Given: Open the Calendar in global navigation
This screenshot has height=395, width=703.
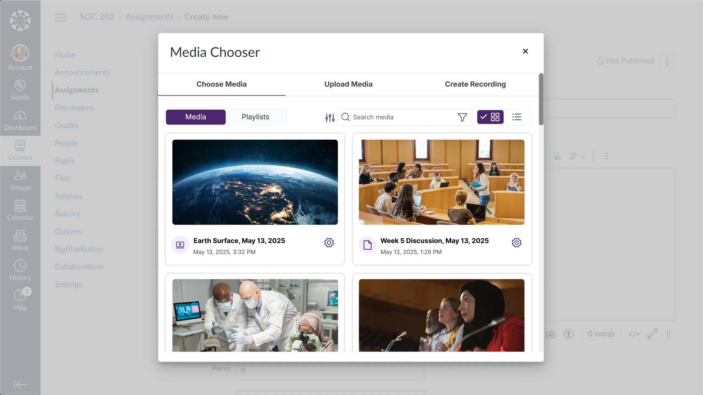Looking at the screenshot, I should pyautogui.click(x=20, y=210).
